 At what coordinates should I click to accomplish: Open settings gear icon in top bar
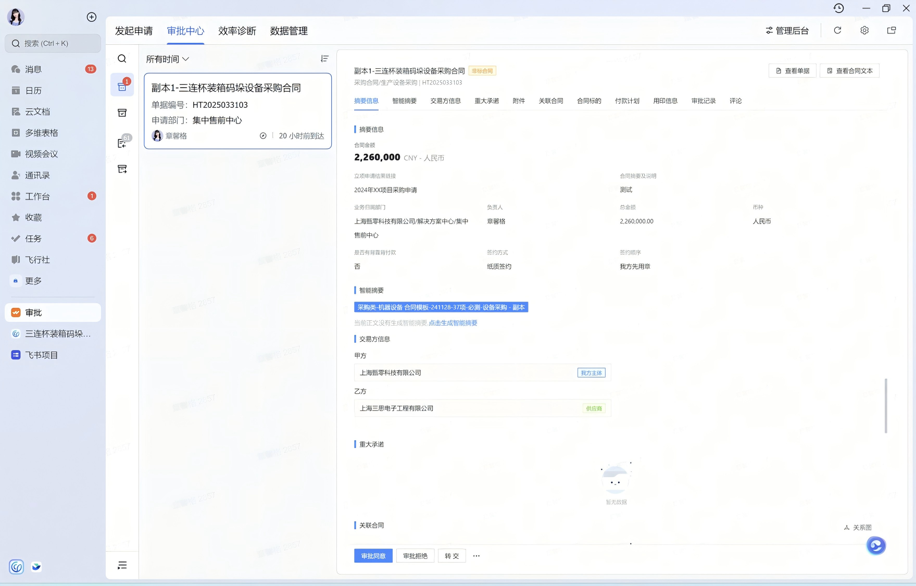(x=864, y=31)
